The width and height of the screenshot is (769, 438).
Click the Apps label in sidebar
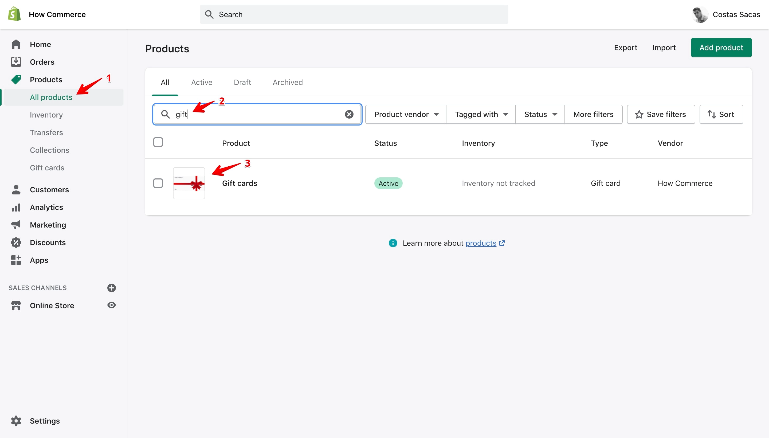click(x=39, y=260)
